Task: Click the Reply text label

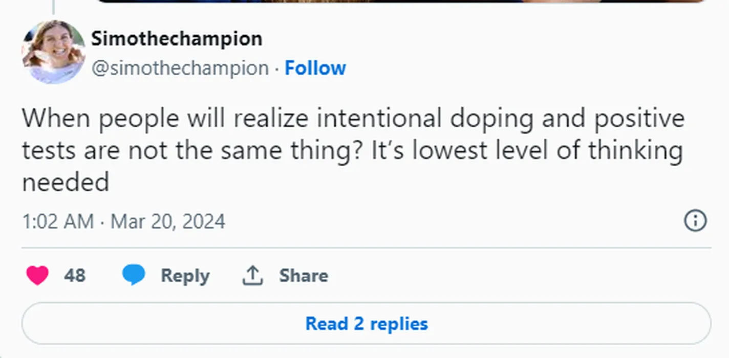Action: coord(185,276)
